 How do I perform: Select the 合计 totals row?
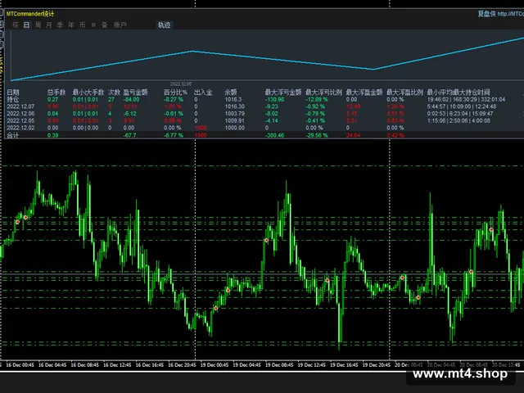(x=264, y=135)
